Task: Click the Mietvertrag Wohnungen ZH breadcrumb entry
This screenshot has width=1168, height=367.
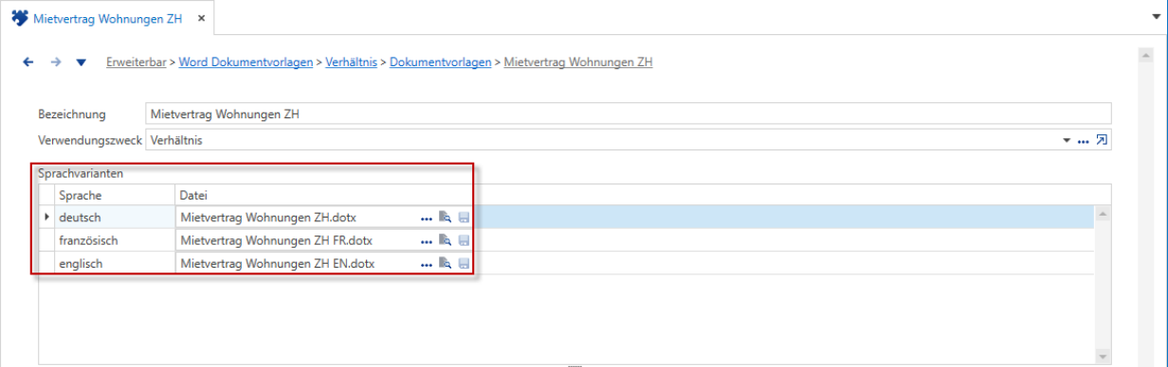Action: coord(578,62)
